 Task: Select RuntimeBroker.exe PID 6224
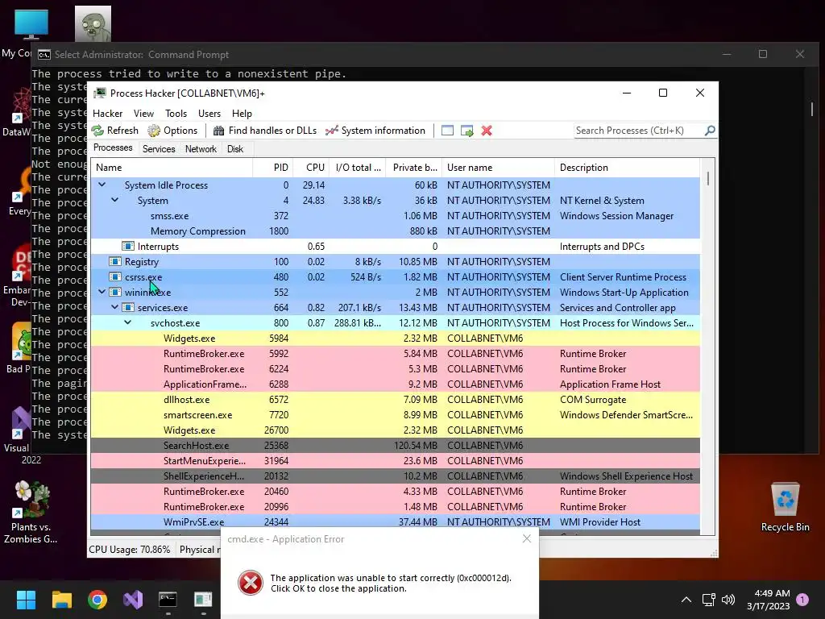click(x=395, y=369)
